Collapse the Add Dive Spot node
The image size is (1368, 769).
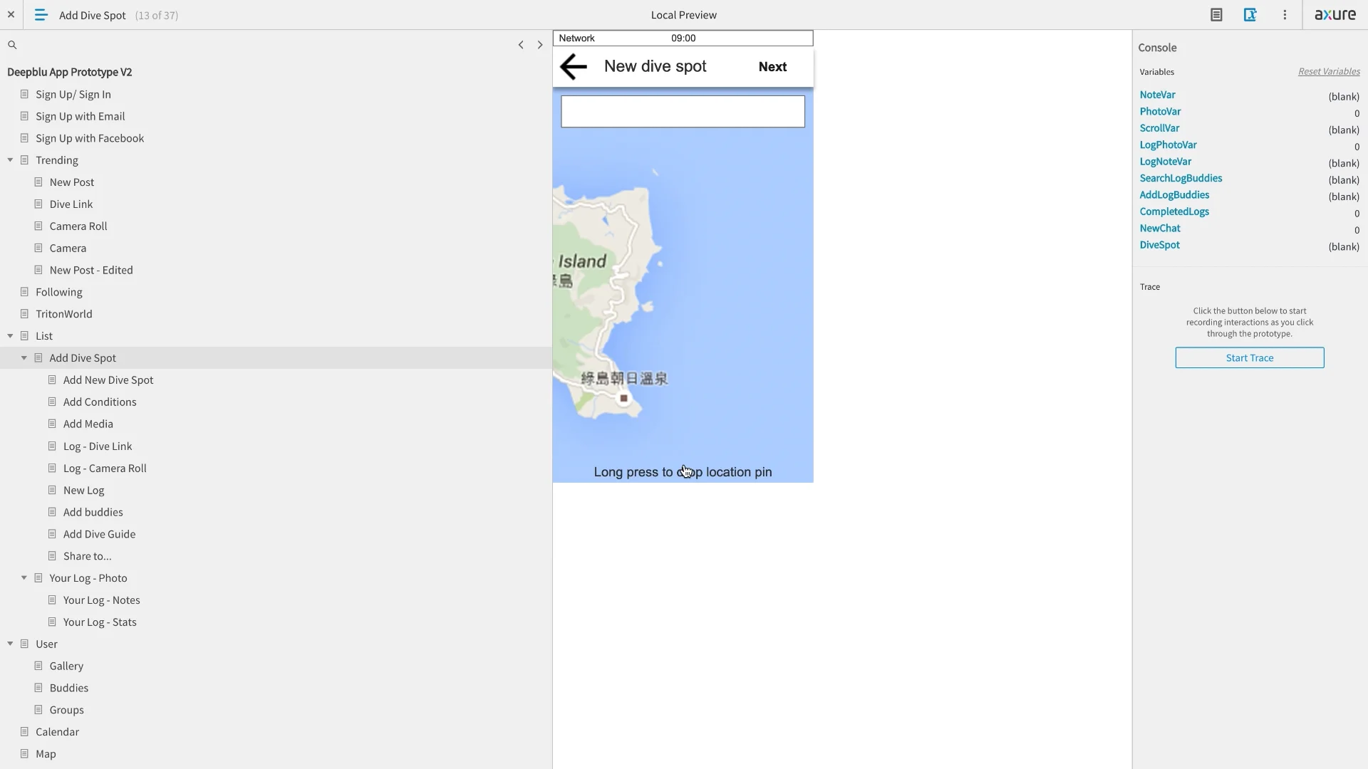pyautogui.click(x=24, y=358)
